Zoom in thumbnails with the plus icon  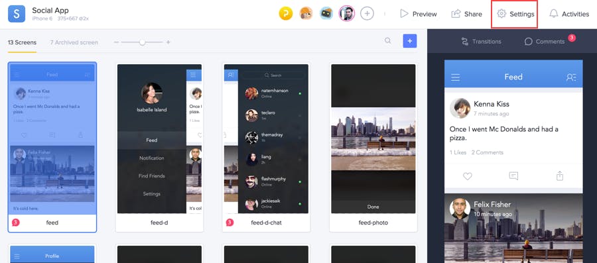point(168,42)
